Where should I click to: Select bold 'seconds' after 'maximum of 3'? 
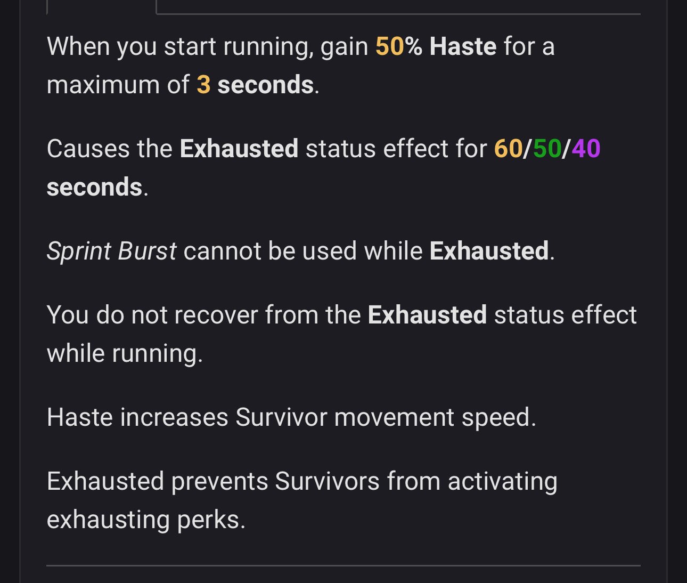pyautogui.click(x=265, y=85)
